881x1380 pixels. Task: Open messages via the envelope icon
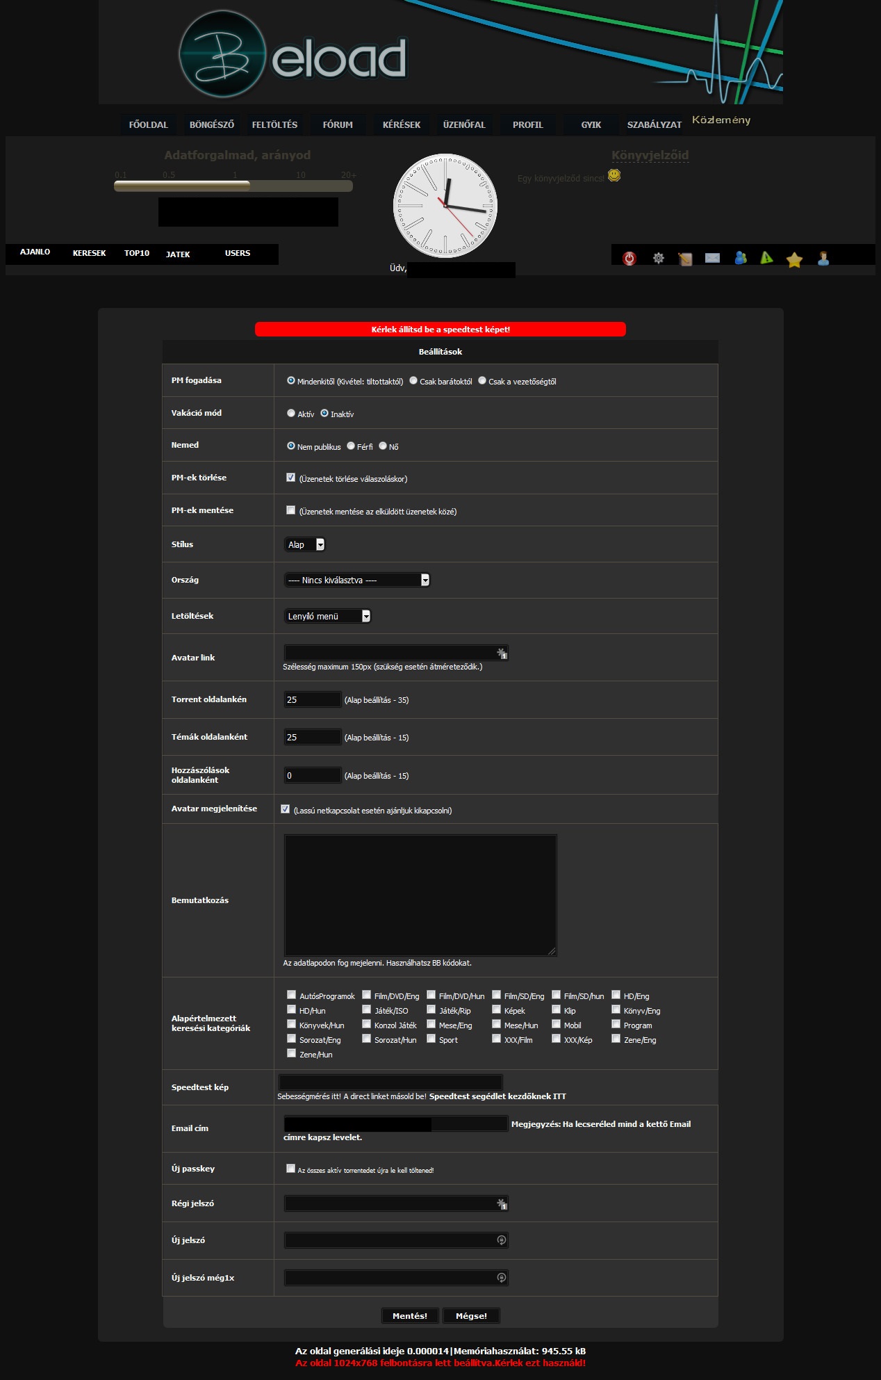click(712, 258)
